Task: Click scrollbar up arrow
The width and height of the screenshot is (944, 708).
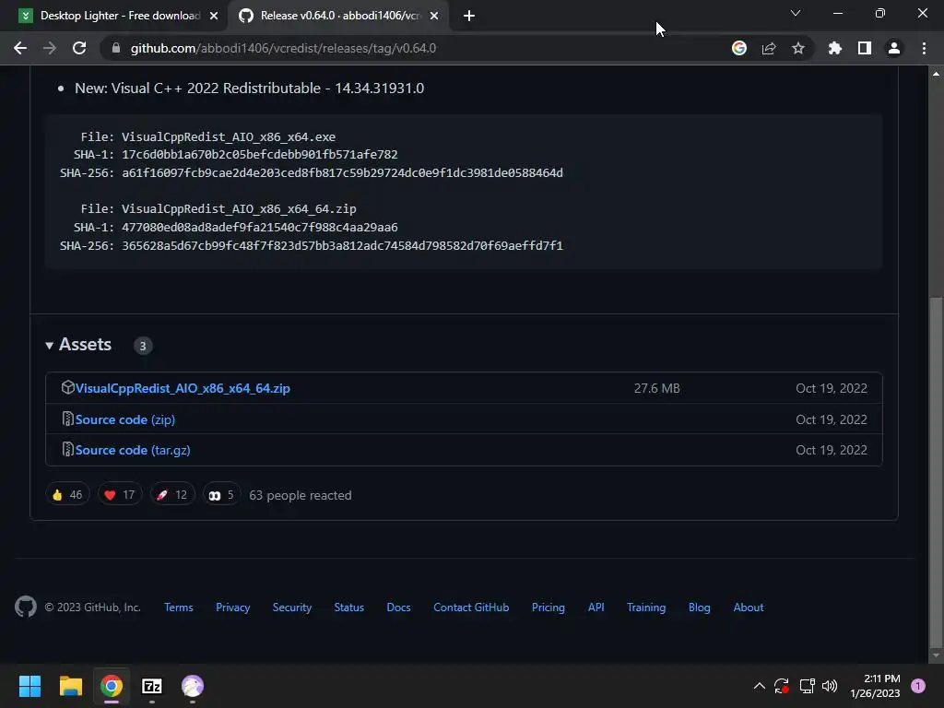Action: (x=936, y=74)
